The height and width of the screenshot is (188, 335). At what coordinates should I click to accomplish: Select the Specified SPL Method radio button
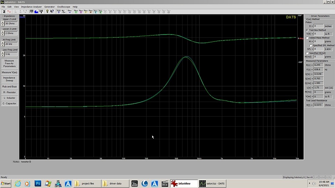click(x=311, y=45)
